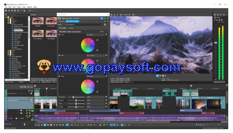Select Saturation Adjust effect in tree

pos(19,45)
